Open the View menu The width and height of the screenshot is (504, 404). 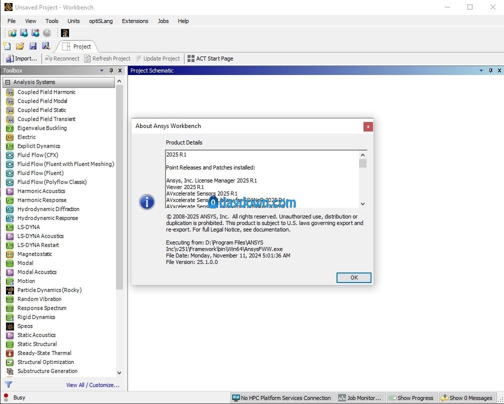pyautogui.click(x=30, y=21)
